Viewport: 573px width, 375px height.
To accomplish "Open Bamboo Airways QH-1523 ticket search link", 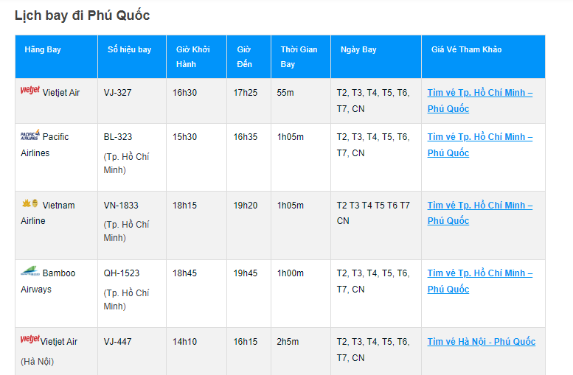I will (479, 281).
